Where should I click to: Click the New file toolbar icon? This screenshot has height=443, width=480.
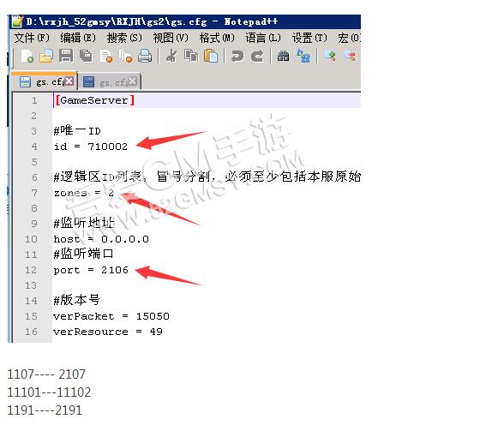click(x=27, y=57)
